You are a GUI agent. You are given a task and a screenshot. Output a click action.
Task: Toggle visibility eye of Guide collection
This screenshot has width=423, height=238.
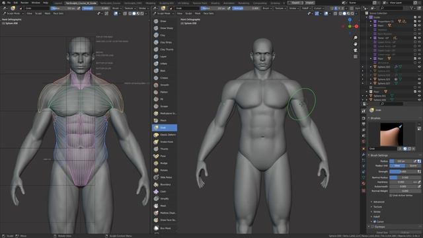[x=419, y=17]
